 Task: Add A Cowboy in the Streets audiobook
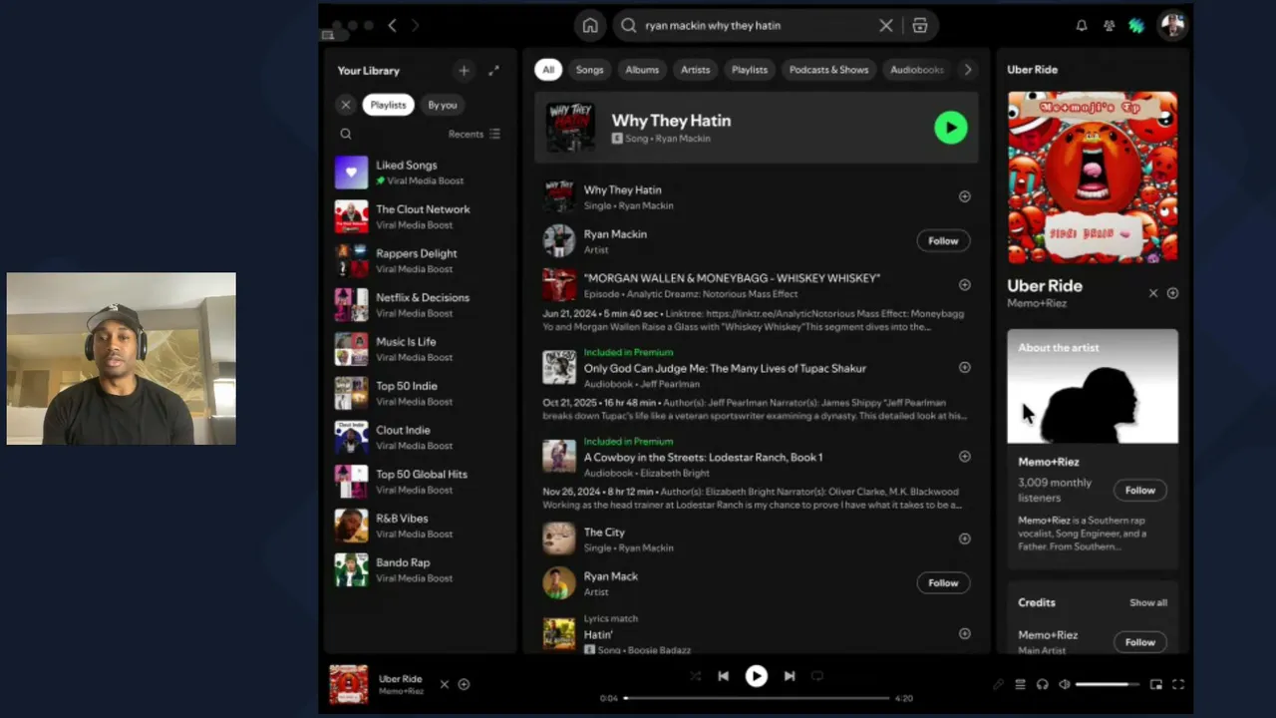point(964,456)
